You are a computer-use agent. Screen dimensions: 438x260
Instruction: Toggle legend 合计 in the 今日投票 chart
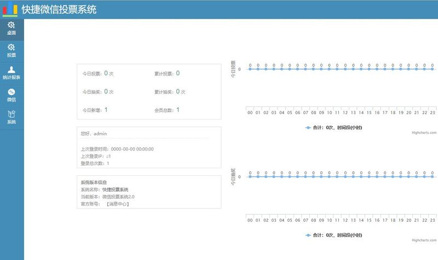pyautogui.click(x=333, y=128)
